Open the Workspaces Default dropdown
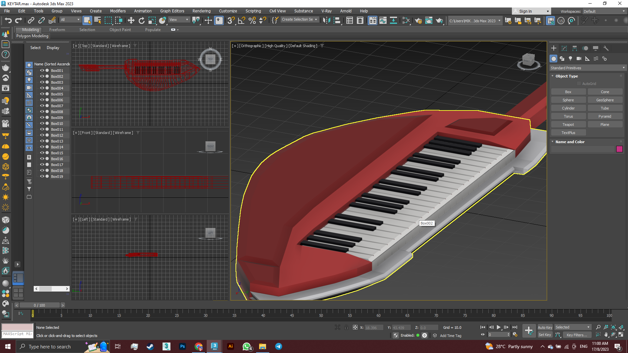 pyautogui.click(x=604, y=11)
